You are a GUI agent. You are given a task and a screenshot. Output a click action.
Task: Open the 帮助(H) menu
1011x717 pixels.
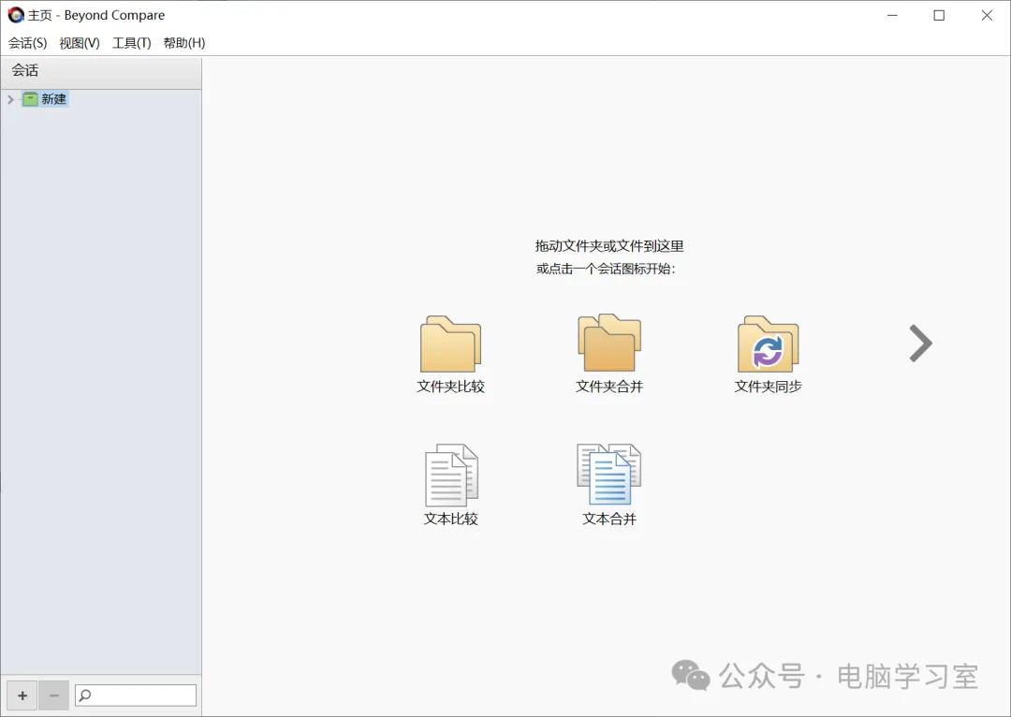[x=183, y=43]
